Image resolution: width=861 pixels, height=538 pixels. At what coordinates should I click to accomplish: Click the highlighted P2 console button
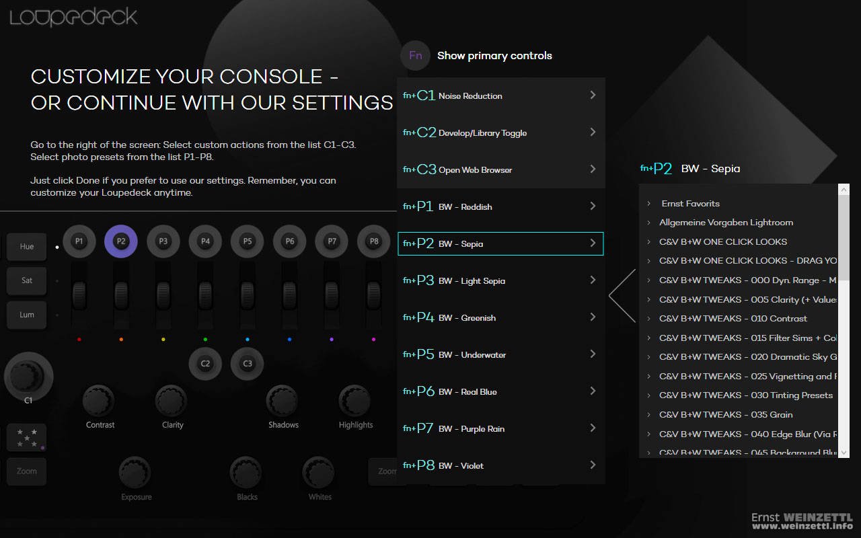pyautogui.click(x=121, y=241)
